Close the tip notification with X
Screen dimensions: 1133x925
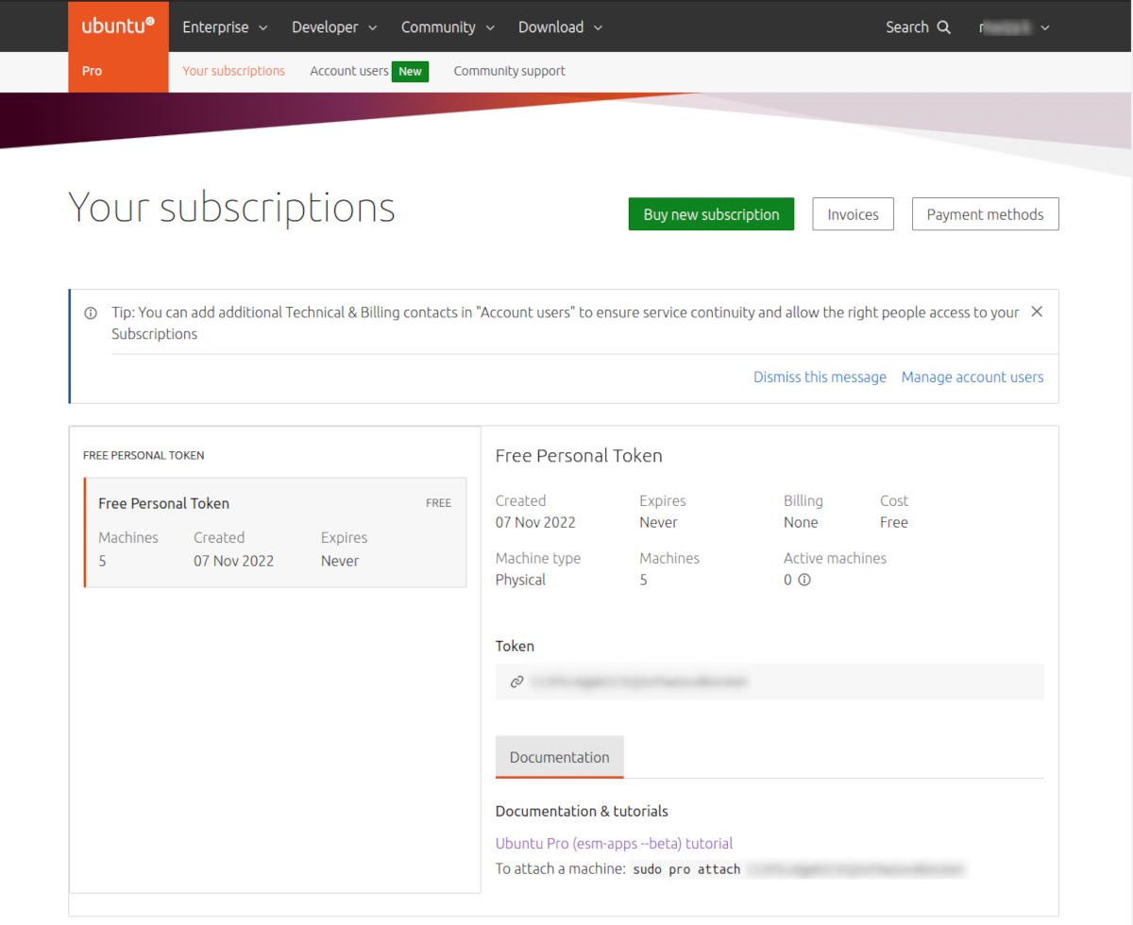[x=1036, y=311]
